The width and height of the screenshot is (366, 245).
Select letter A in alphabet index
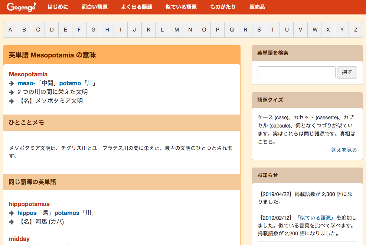point(10,30)
